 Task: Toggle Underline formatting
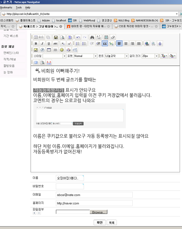49,44
